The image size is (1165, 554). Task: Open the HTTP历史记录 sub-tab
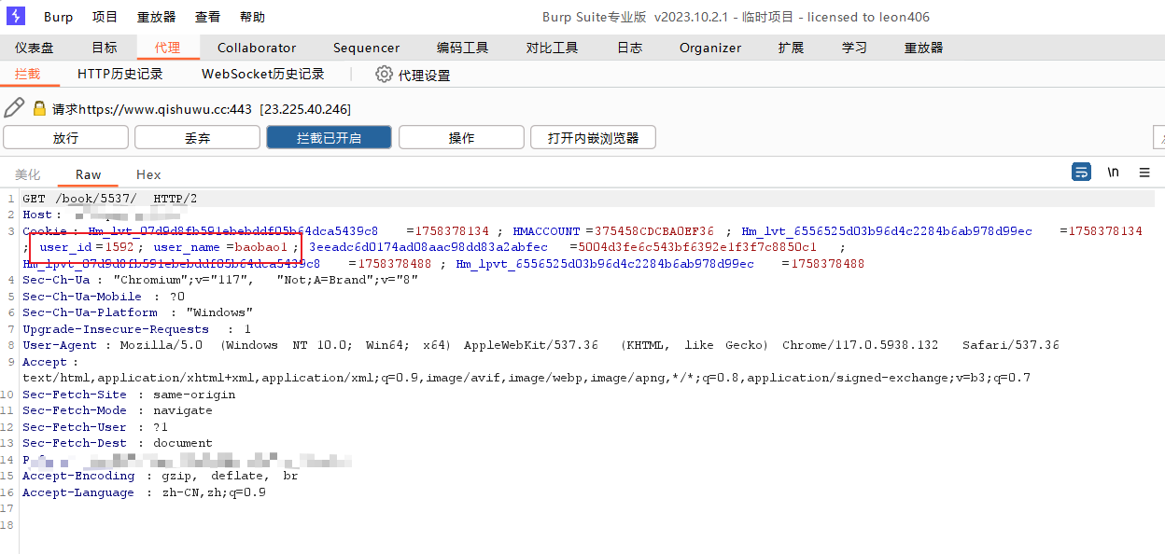point(120,74)
